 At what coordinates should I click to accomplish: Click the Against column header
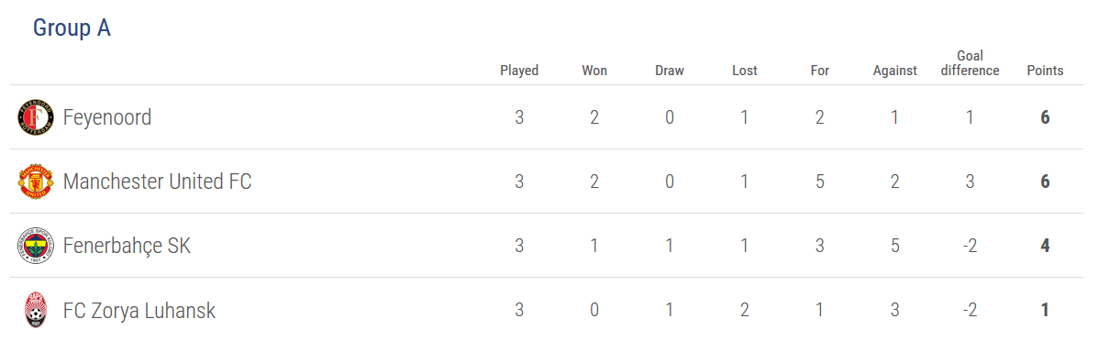(895, 71)
